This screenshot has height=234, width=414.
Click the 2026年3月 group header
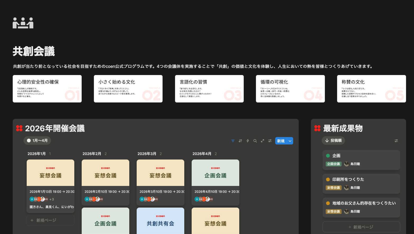click(x=147, y=154)
